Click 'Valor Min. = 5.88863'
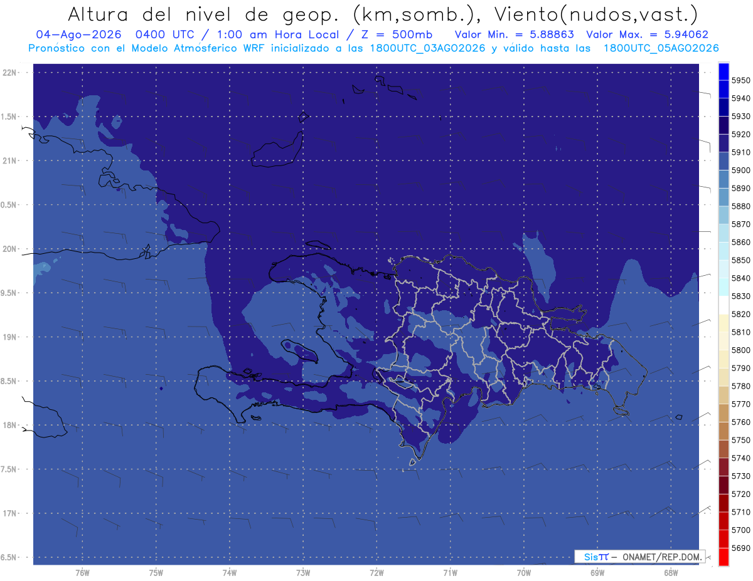This screenshot has height=581, width=753. pyautogui.click(x=515, y=34)
